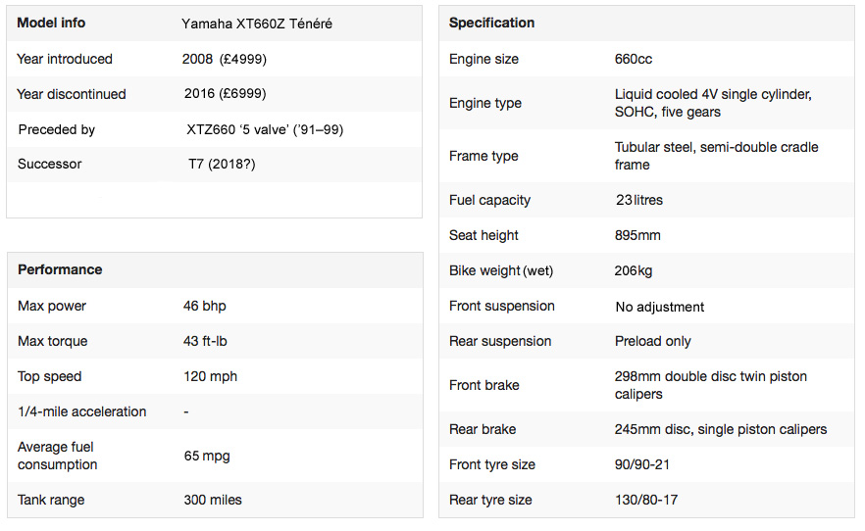
Task: Select the 130/80-17 rear tyre size value
Action: tap(646, 500)
